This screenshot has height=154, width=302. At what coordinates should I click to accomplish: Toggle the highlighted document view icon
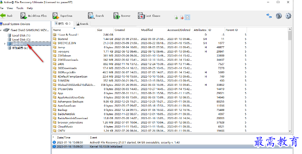(x=187, y=18)
